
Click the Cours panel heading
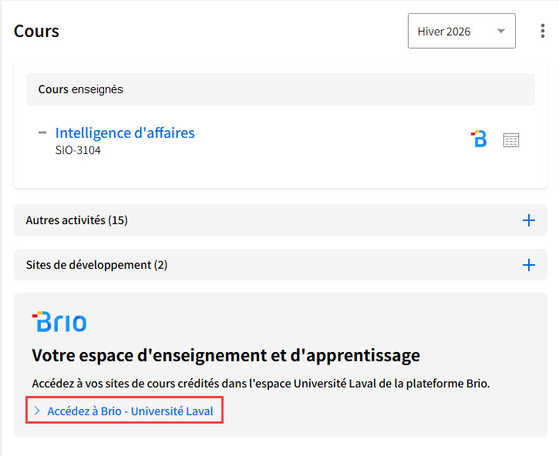36,32
